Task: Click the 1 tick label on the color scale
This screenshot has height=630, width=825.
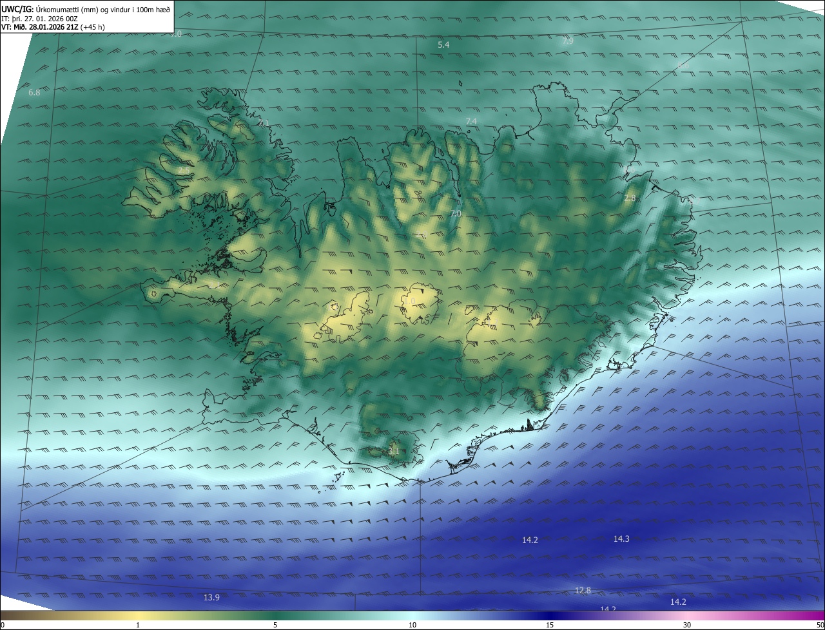Action: [x=138, y=625]
